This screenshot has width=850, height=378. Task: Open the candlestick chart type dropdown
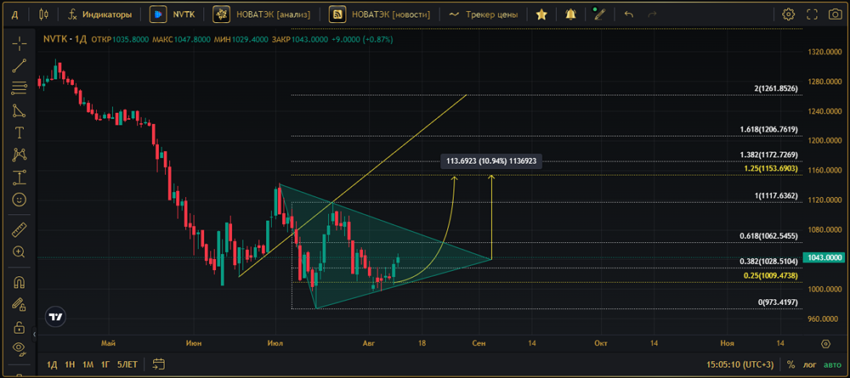pos(44,14)
